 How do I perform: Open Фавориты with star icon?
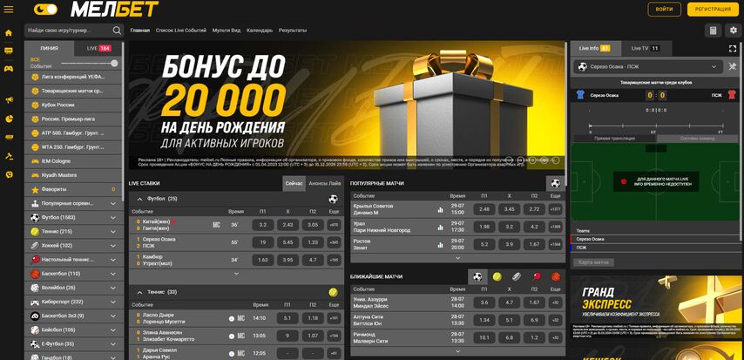tap(73, 189)
